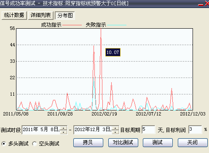The width and height of the screenshot is (209, 153).
Task: Run the test with 测试 button
Action: [x=158, y=142]
